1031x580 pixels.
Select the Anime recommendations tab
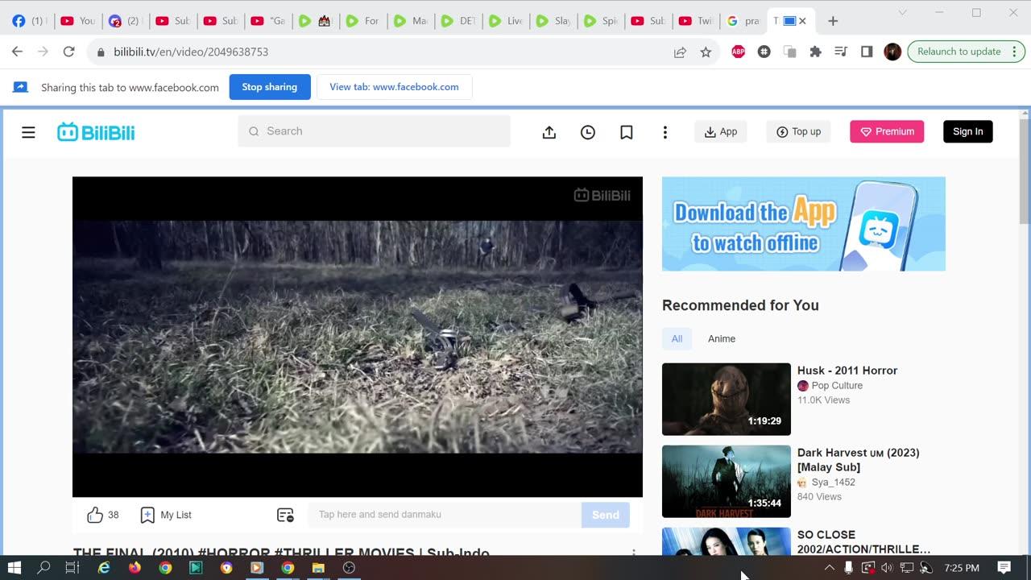click(x=722, y=339)
